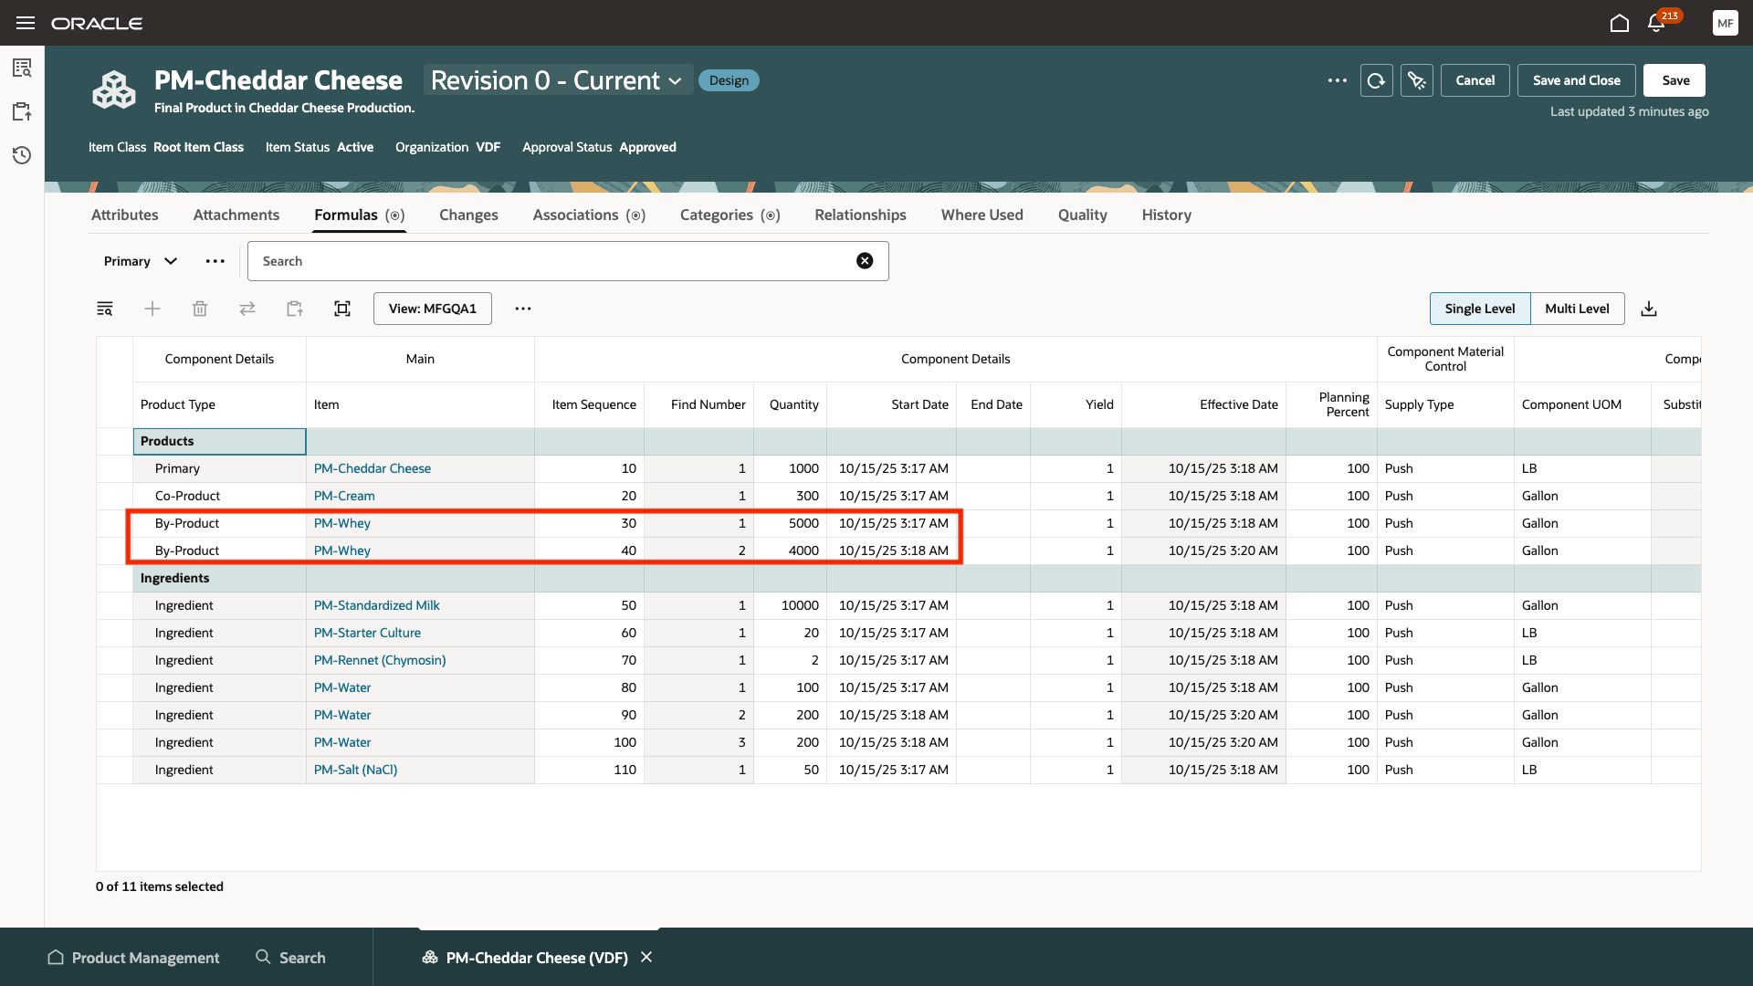Viewport: 1753px width, 986px height.
Task: Open the PM-Standardized Milk item link
Action: pyautogui.click(x=376, y=605)
